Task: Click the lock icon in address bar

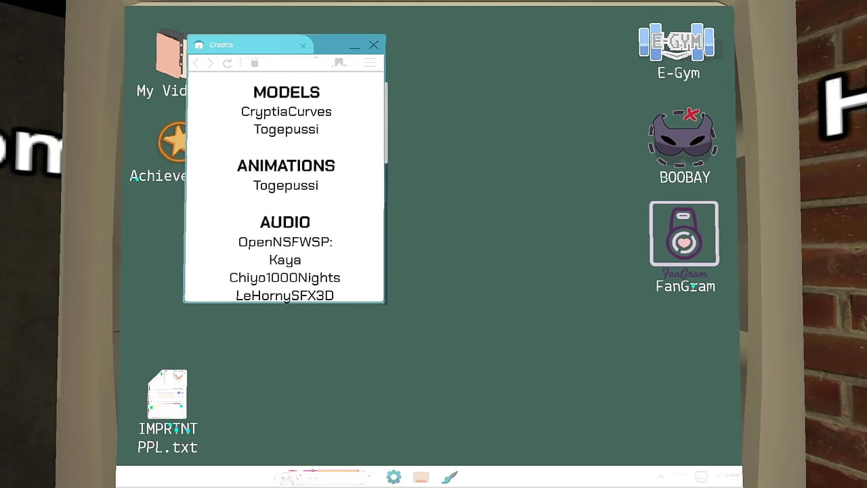Action: coord(255,62)
